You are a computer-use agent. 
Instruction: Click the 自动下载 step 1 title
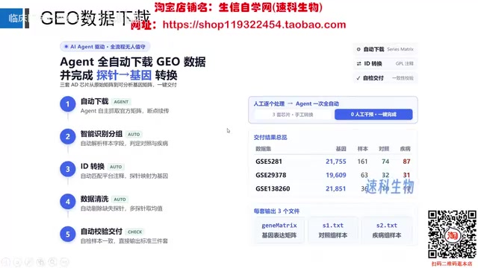pos(95,101)
